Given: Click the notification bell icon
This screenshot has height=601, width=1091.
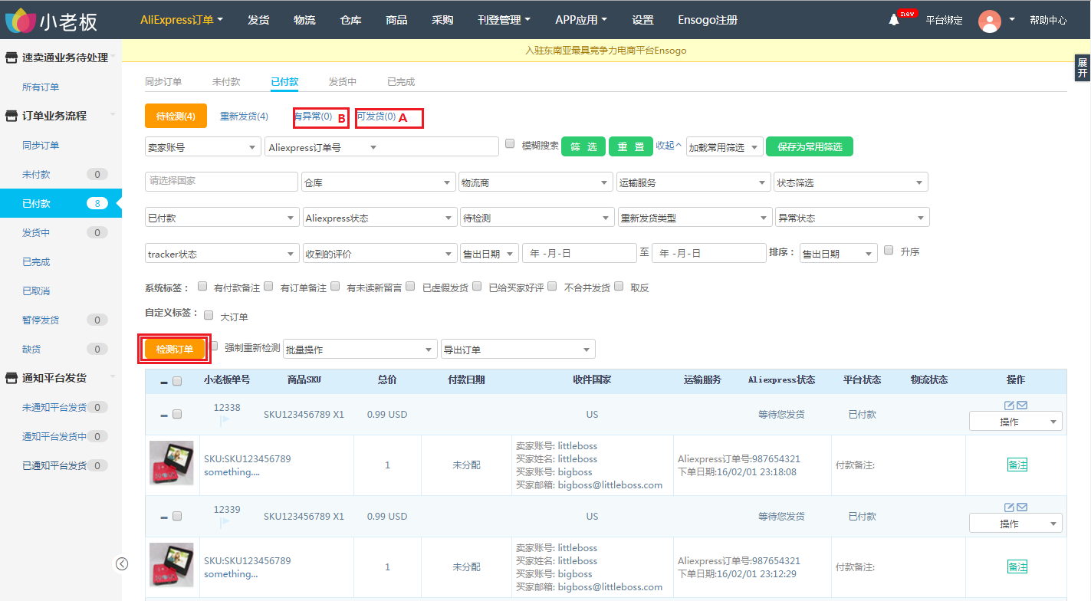Looking at the screenshot, I should (x=893, y=21).
